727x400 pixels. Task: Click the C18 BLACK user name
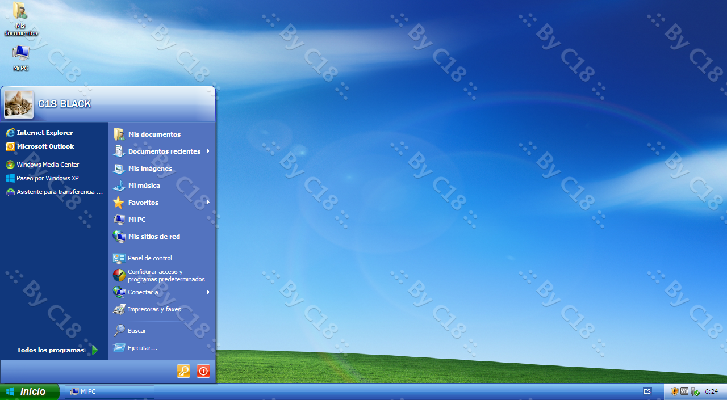tap(64, 104)
